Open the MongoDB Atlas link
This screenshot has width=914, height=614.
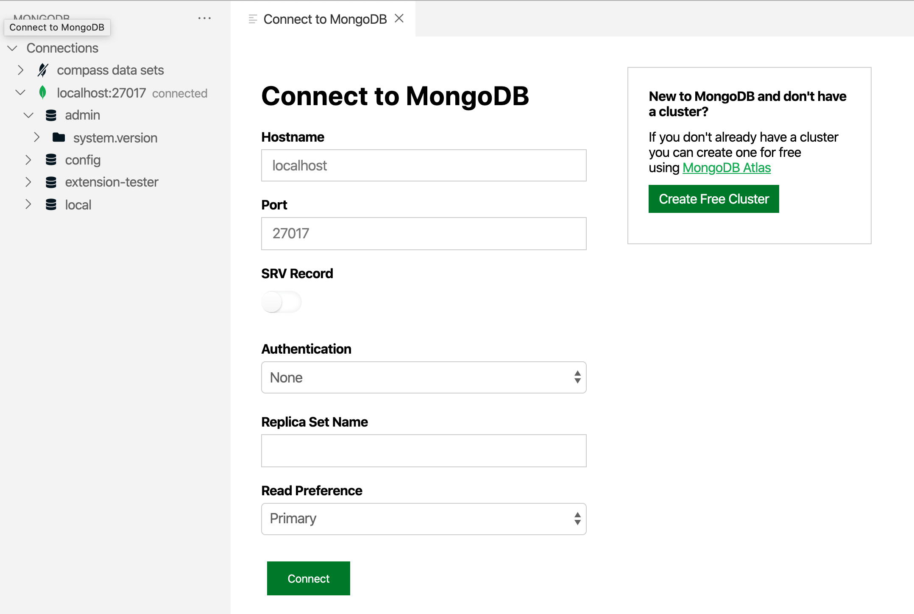click(x=726, y=168)
